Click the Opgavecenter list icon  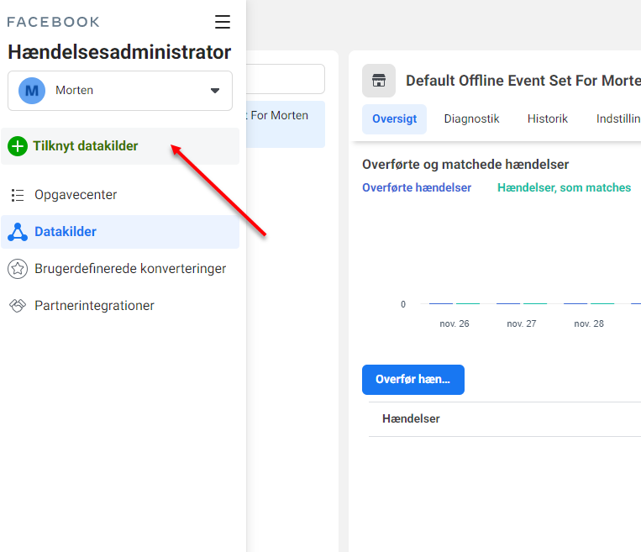[18, 195]
